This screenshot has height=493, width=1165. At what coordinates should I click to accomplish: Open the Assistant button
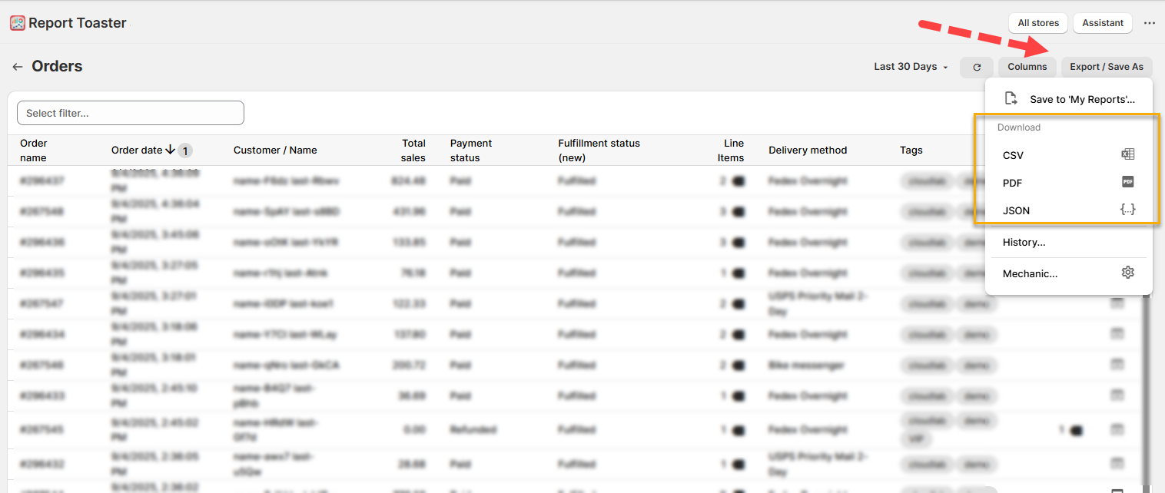click(x=1102, y=23)
